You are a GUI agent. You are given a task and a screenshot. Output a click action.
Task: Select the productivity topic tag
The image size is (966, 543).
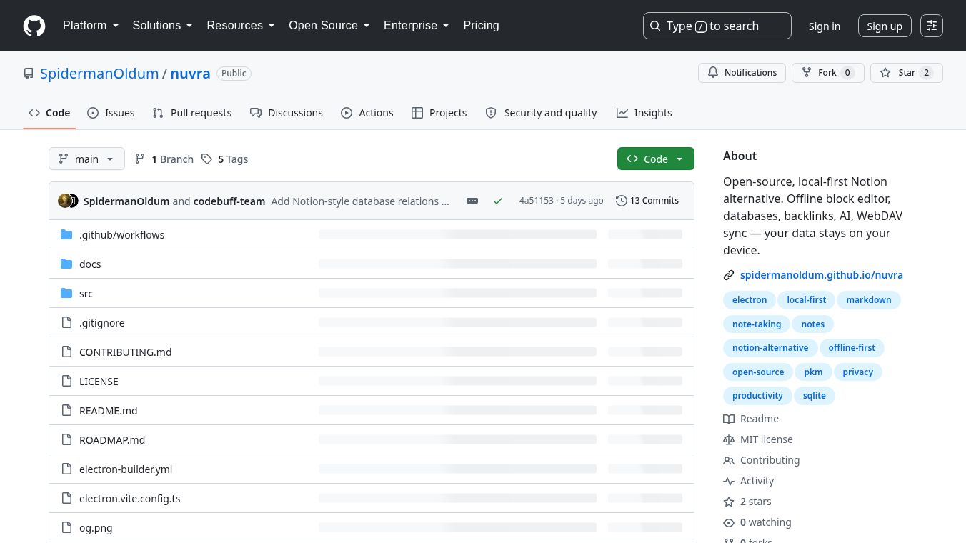pos(757,396)
